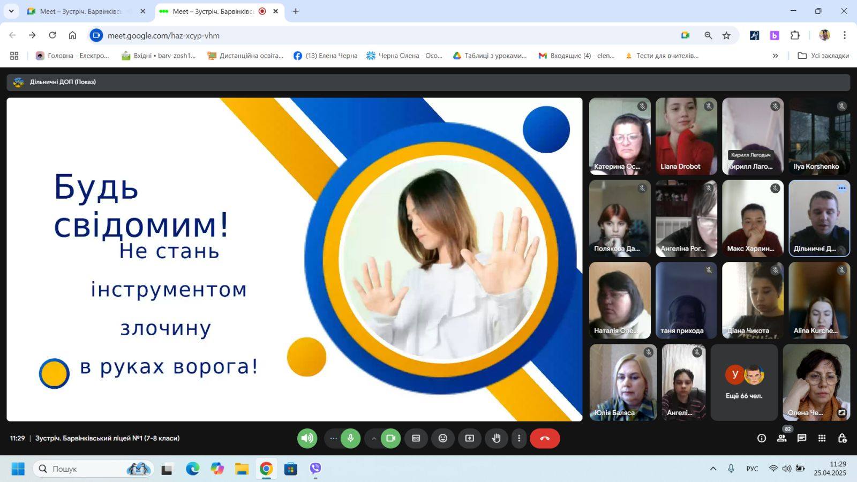Open host controls lock icon
Image resolution: width=857 pixels, height=482 pixels.
(842, 438)
